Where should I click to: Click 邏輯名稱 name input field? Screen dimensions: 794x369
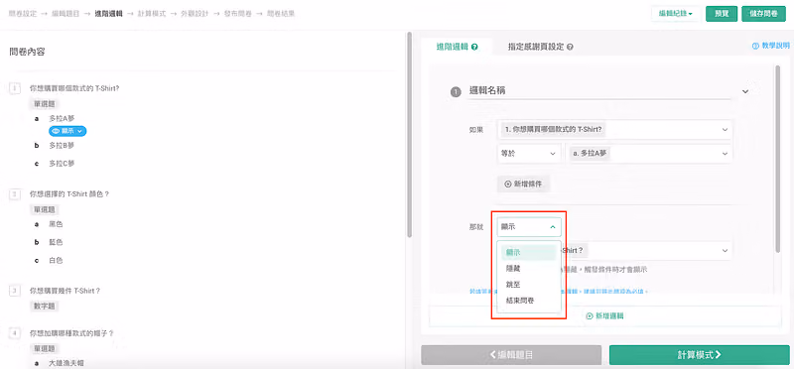tap(600, 91)
